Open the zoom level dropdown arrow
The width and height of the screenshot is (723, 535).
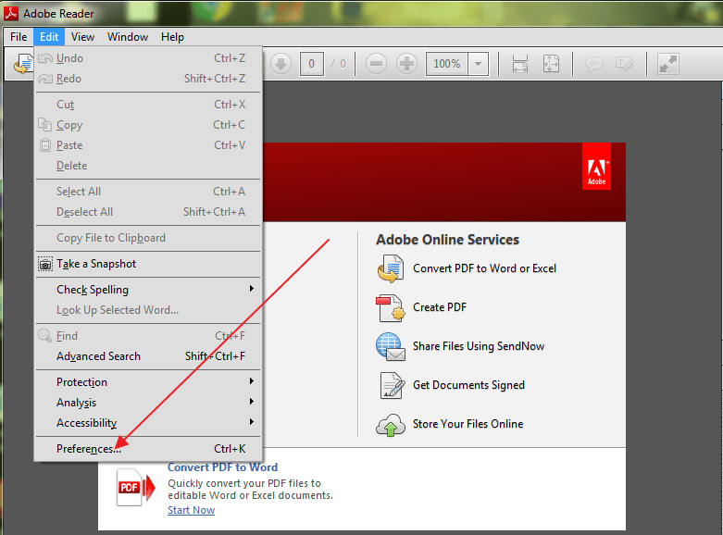pos(479,64)
